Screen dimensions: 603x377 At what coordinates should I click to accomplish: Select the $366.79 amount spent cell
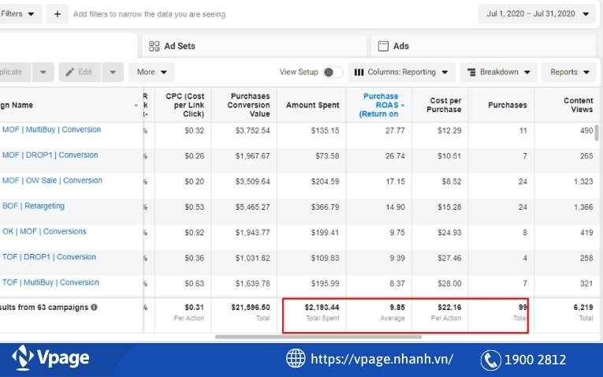coord(325,207)
